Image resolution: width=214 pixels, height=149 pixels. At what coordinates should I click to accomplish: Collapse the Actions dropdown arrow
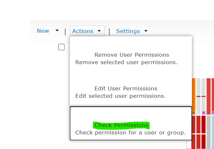tap(99, 31)
